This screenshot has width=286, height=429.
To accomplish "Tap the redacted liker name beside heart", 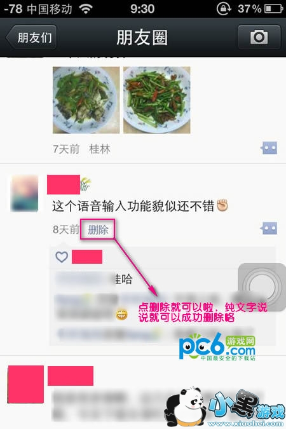I will pyautogui.click(x=87, y=257).
